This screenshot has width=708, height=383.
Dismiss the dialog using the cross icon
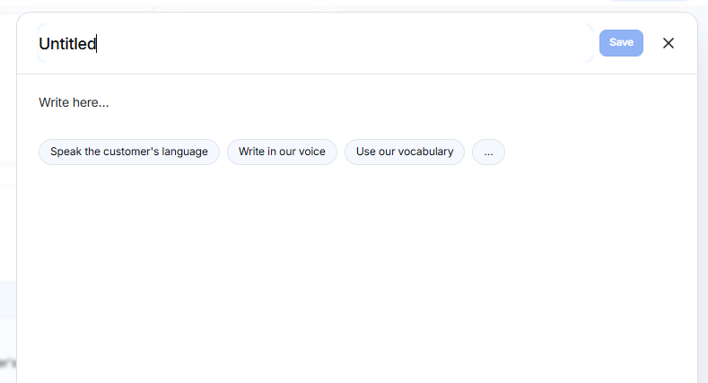[669, 43]
